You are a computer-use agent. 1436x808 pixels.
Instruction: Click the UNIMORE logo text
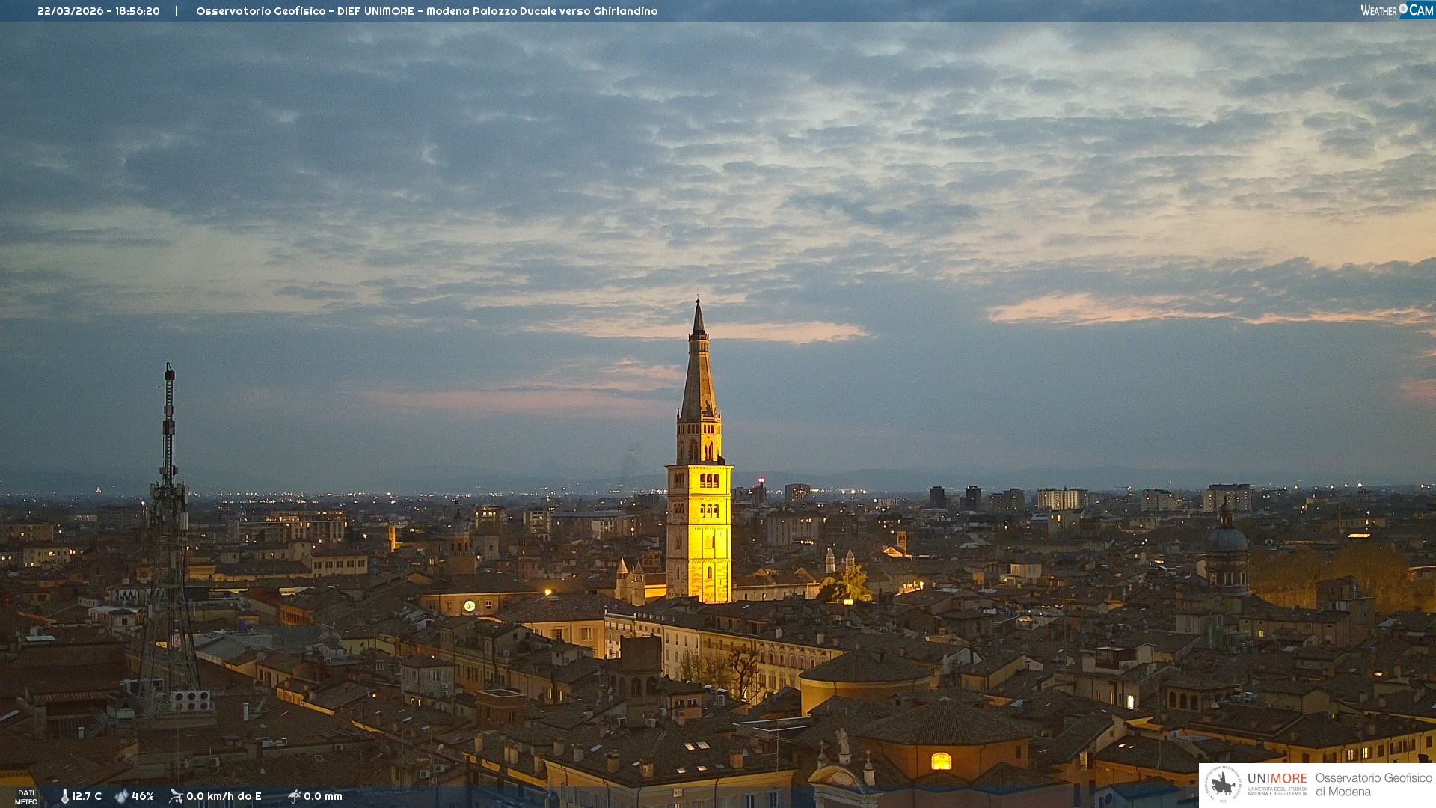(1277, 779)
